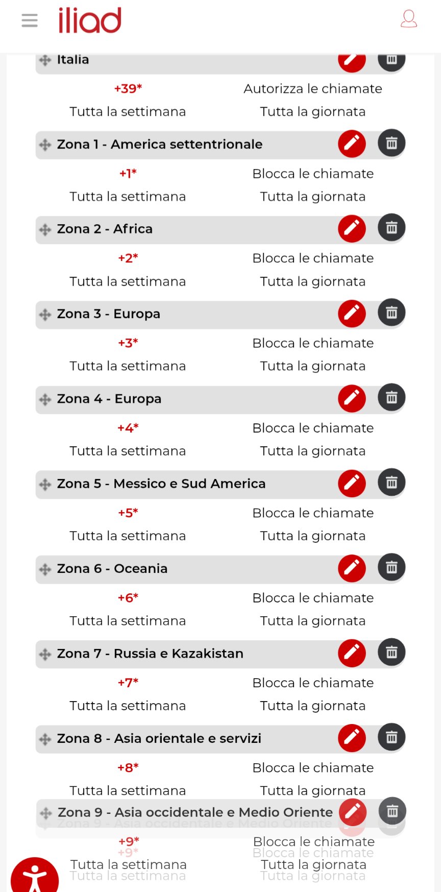Image resolution: width=441 pixels, height=892 pixels.
Task: Select the Zona 7 - Russia e Kazakistan title
Action: [x=150, y=654]
